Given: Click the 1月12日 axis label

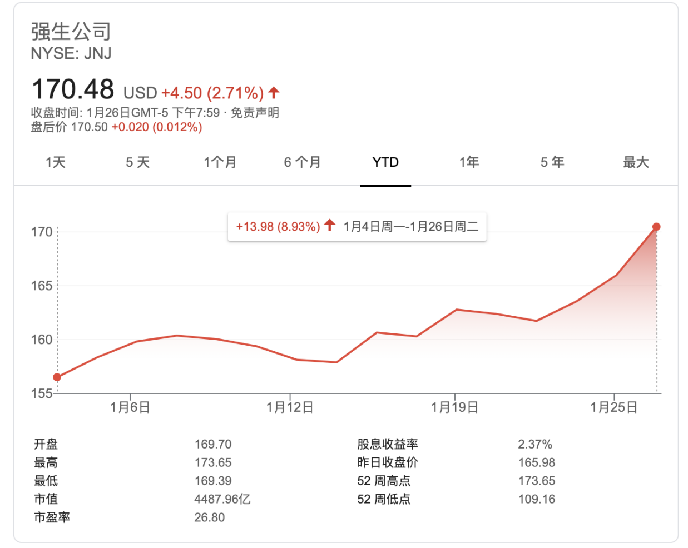Looking at the screenshot, I should (x=290, y=407).
